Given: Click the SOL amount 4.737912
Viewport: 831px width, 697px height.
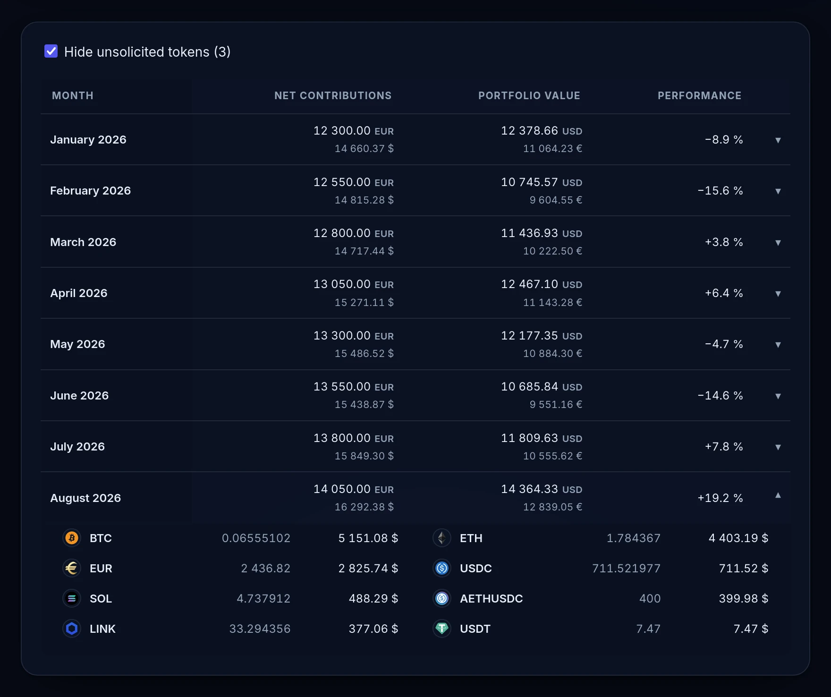Looking at the screenshot, I should pos(263,599).
